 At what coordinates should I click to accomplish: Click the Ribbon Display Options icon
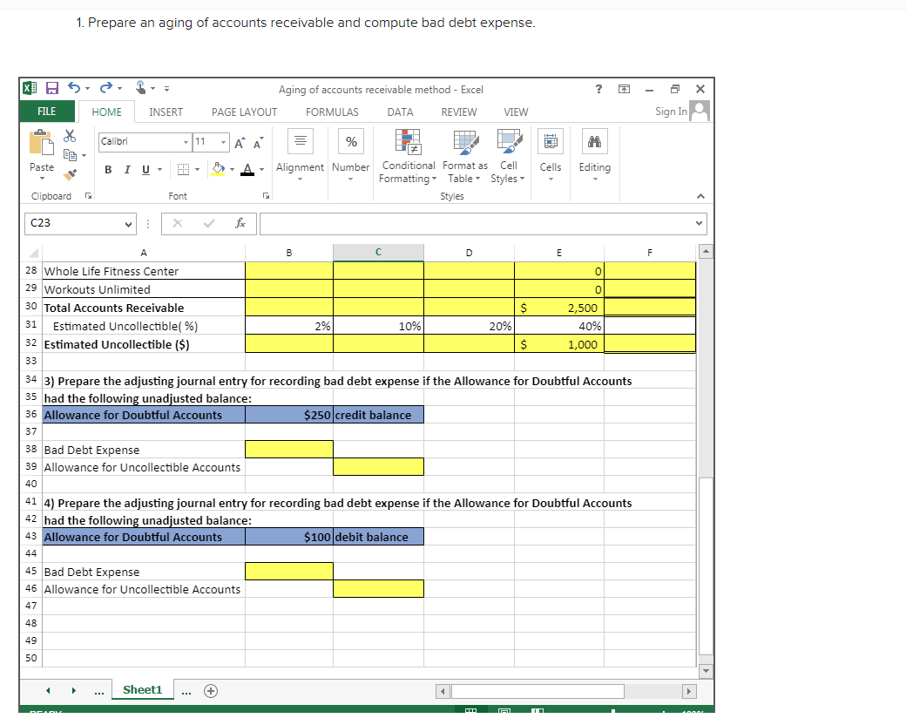point(624,89)
